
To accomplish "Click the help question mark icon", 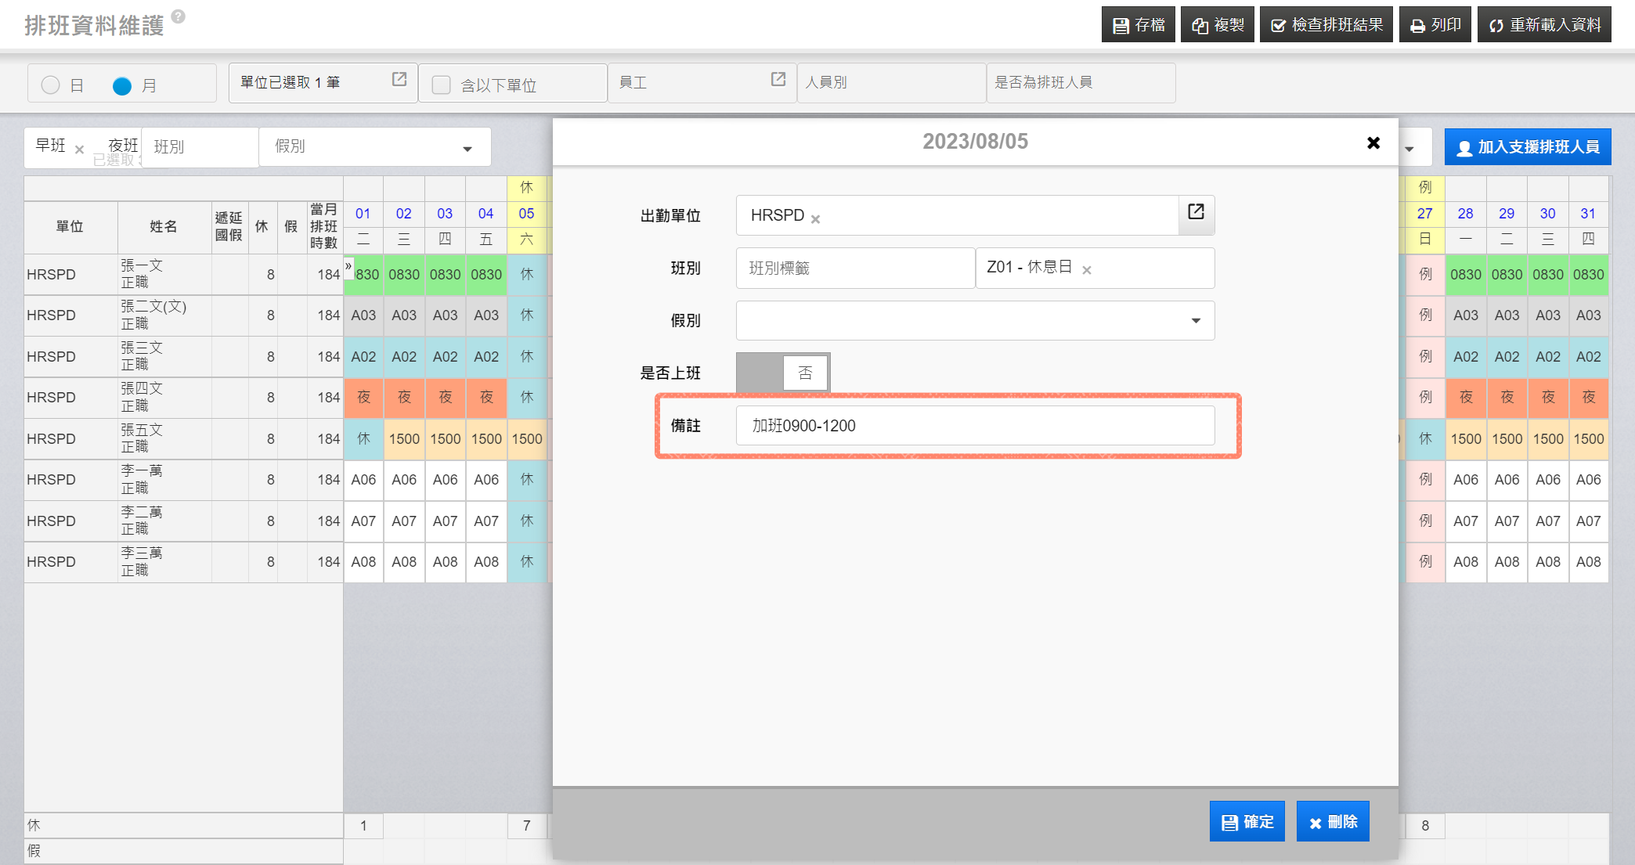I will 179,16.
